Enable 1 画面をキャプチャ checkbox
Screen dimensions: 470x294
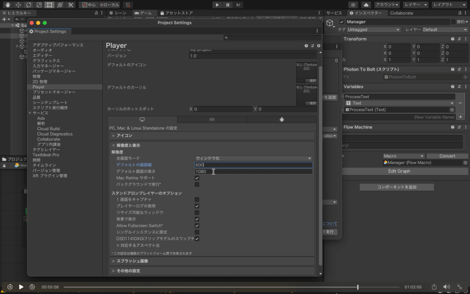pos(197,199)
